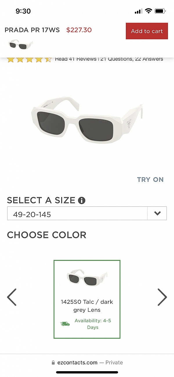Screen dimensions: 174x377
Task: Tap the TRY ON link
Action: coord(150,179)
